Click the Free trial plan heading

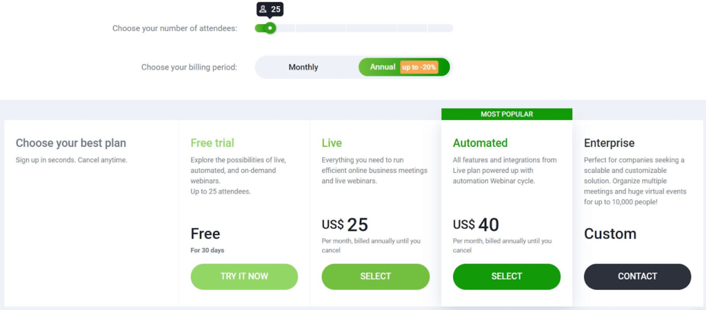tap(212, 143)
